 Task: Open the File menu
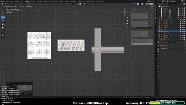(4, 1)
